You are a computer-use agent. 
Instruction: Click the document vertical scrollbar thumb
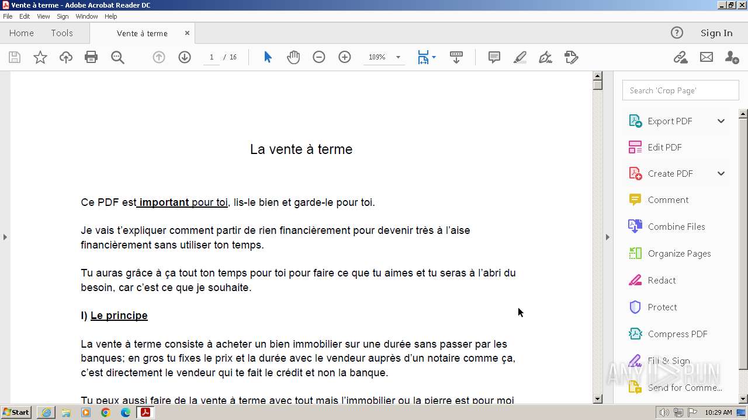click(x=597, y=85)
